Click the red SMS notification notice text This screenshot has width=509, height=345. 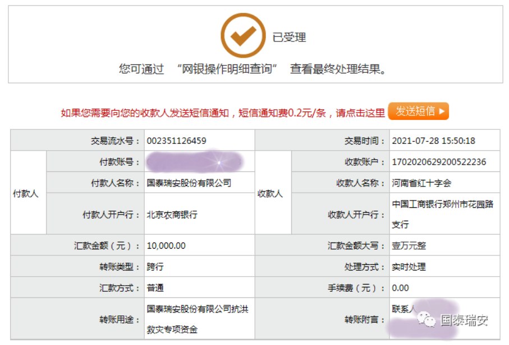point(222,113)
